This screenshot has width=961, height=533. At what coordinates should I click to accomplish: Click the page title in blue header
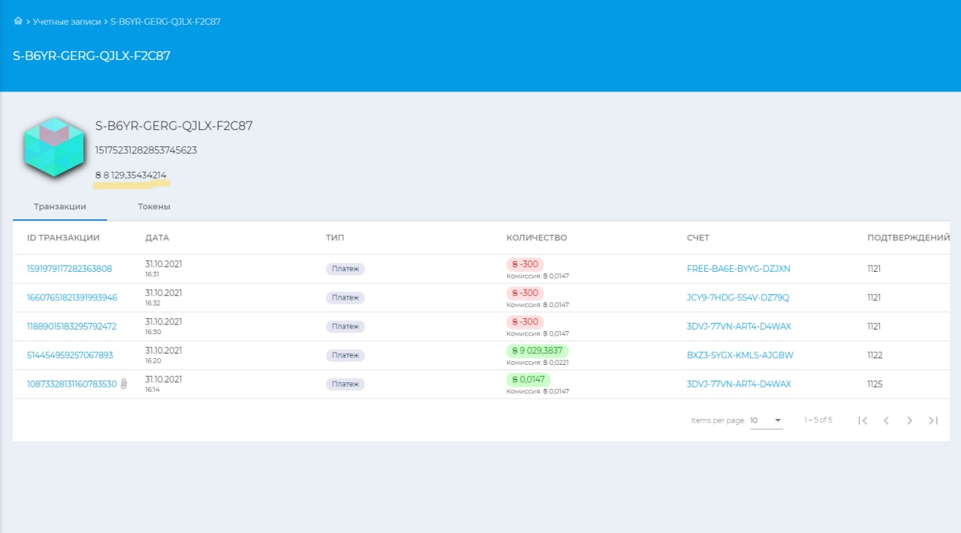92,56
